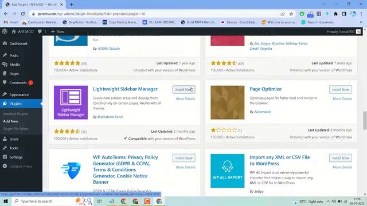Bookmark this page with star icon
367x206 pixels.
291,14
